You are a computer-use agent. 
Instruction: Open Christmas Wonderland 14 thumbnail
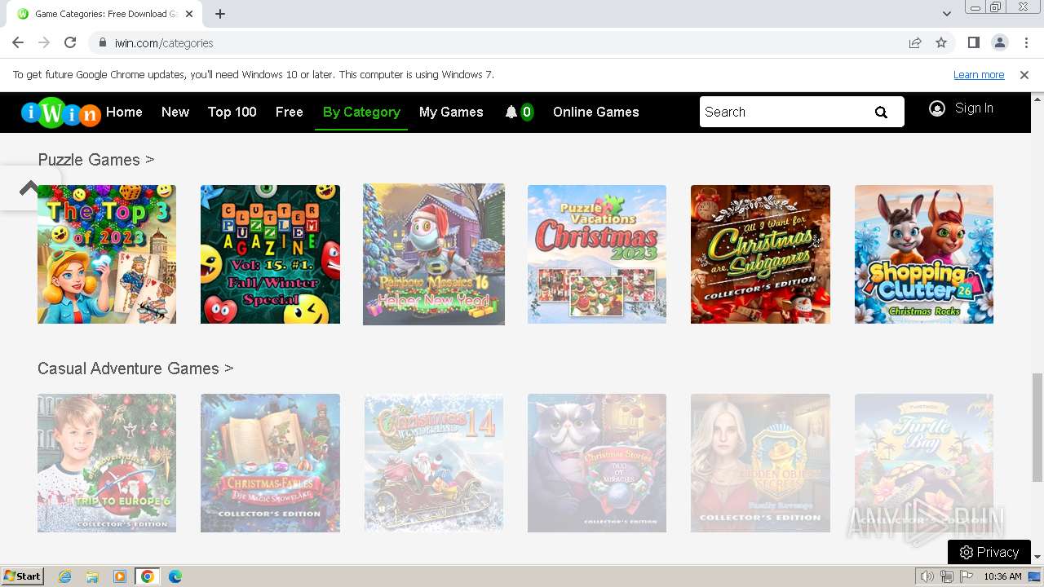(x=434, y=463)
